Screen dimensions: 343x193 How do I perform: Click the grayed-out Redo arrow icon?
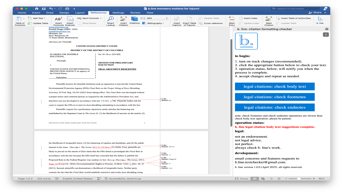pos(60,9)
